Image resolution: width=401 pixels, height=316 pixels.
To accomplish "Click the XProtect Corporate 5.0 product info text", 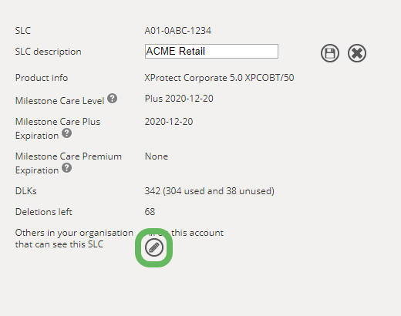I will pyautogui.click(x=219, y=78).
